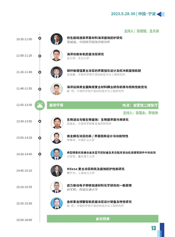Viewport: 175px width, 237px height.
Task: Open 张斌斌's speaker photo
Action: coord(56,39)
